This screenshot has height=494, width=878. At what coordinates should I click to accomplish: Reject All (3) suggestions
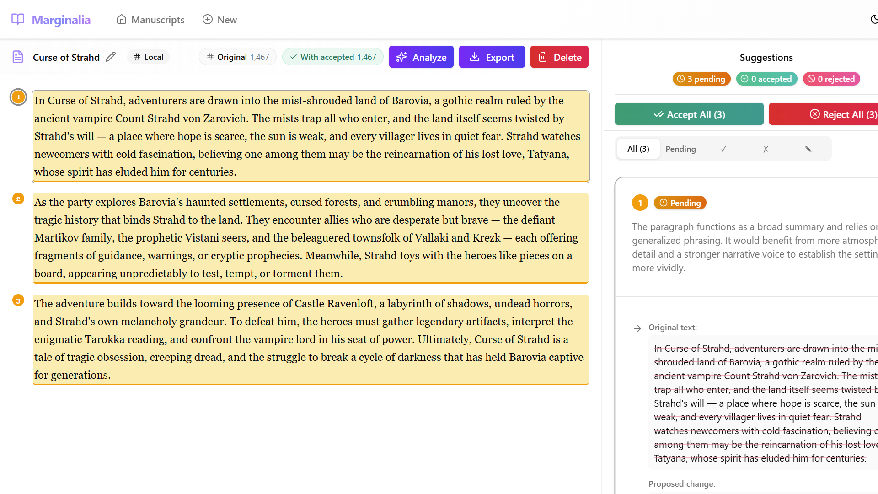pyautogui.click(x=824, y=114)
